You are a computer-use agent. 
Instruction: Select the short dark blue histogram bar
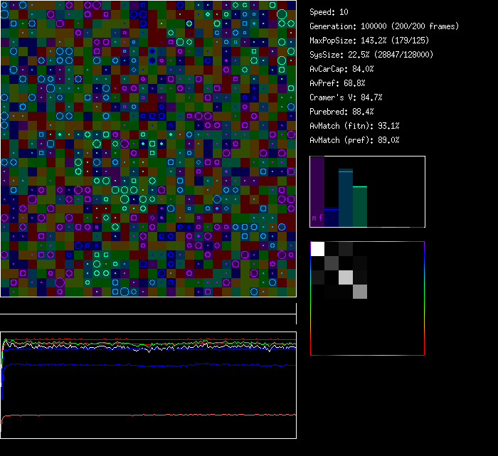click(x=331, y=217)
